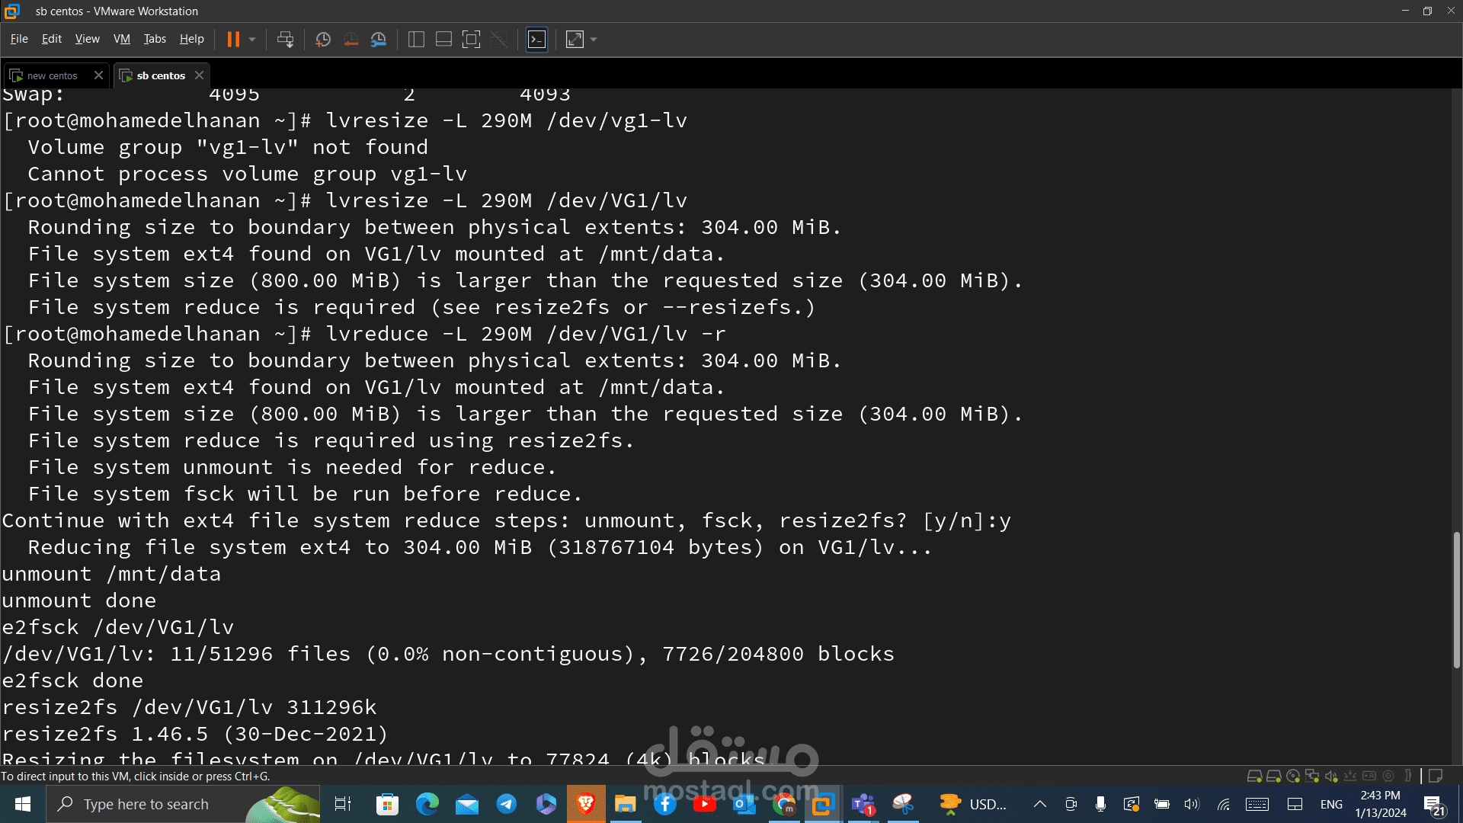The width and height of the screenshot is (1463, 823).
Task: Open Snipping Tool from the taskbar
Action: pos(903,804)
